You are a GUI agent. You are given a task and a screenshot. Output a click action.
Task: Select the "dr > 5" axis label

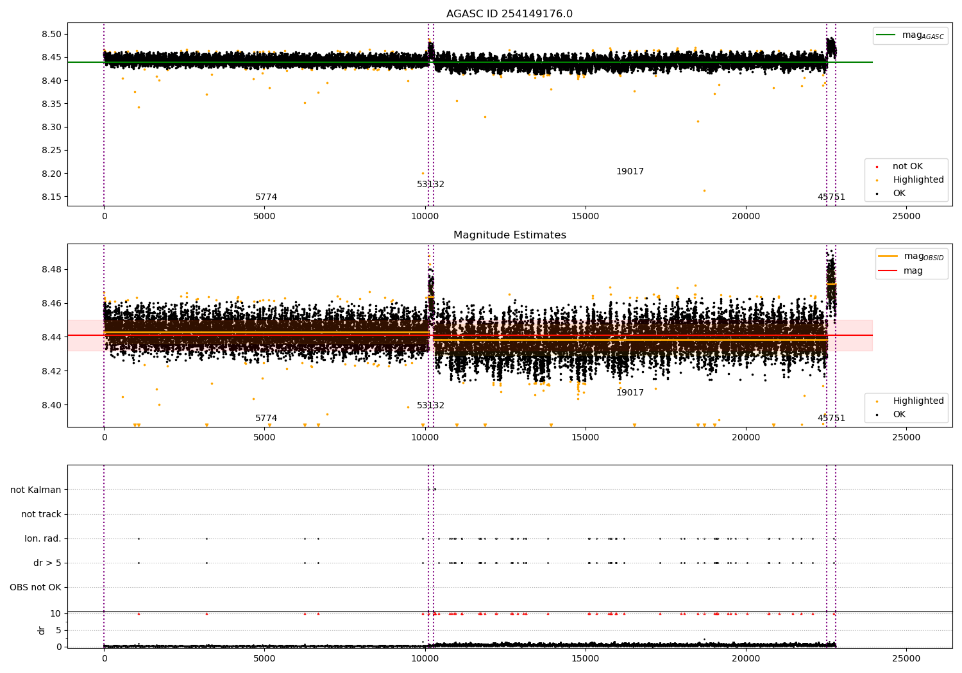(x=47, y=563)
